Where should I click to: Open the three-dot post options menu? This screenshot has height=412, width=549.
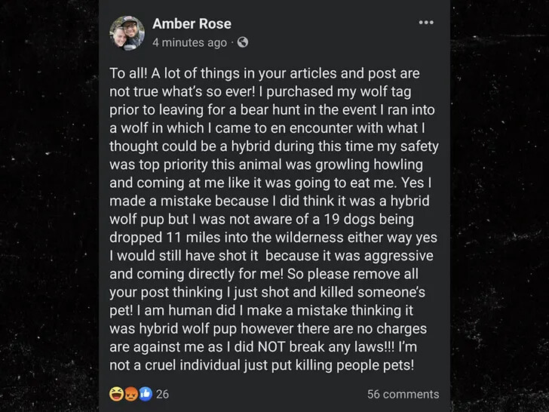click(426, 23)
